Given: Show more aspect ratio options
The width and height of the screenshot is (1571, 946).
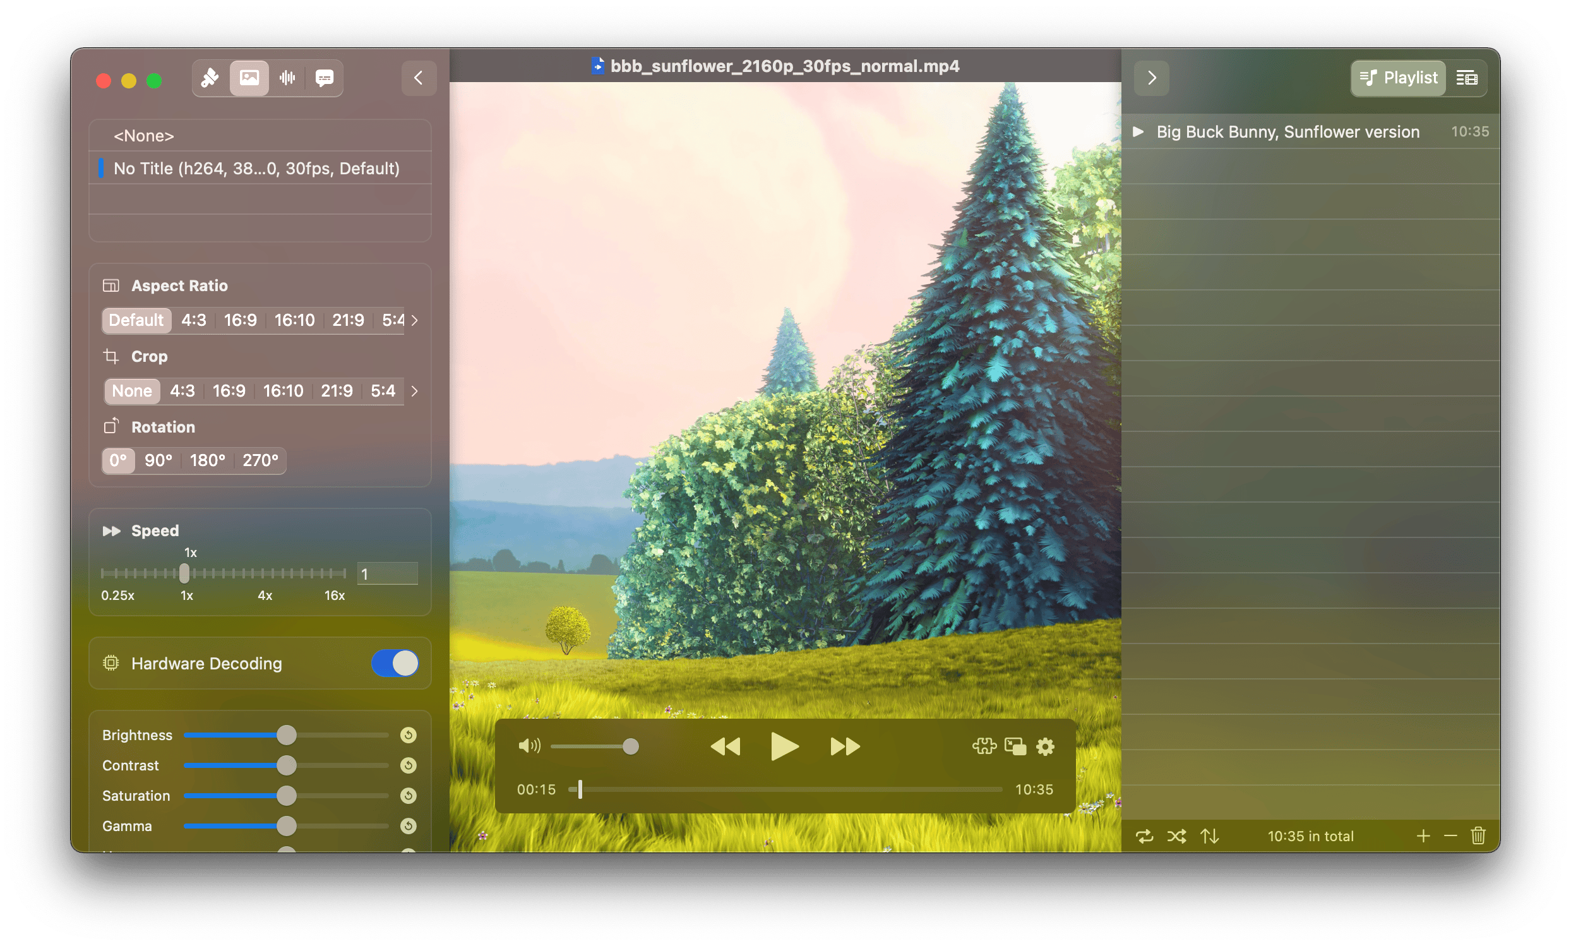Looking at the screenshot, I should 415,320.
